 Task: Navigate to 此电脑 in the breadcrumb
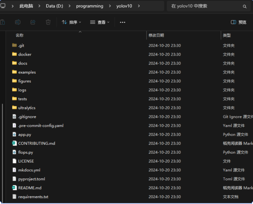26,6
